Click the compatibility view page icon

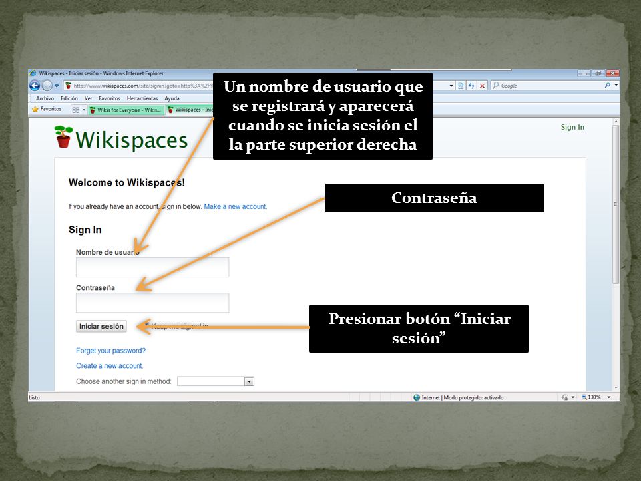(x=461, y=86)
